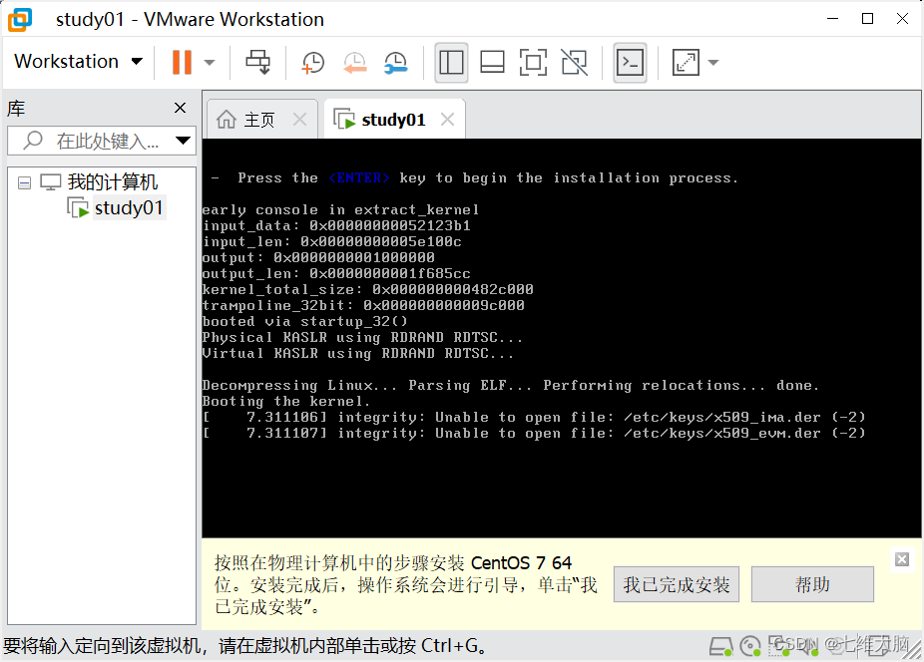
Task: Collapse the 我的计算机 tree node
Action: tap(24, 182)
